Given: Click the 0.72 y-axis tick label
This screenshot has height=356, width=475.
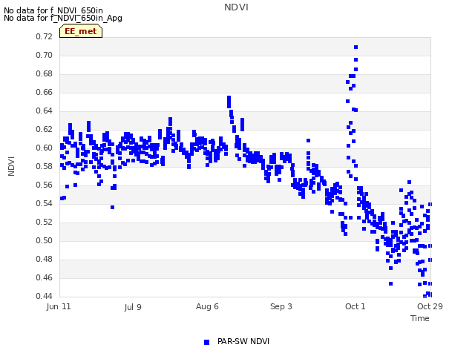Looking at the screenshot, I should [x=45, y=36].
